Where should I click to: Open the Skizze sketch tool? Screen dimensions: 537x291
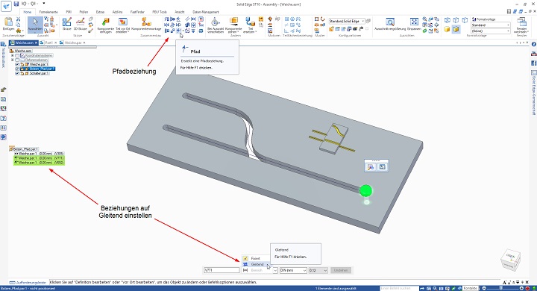[67, 24]
